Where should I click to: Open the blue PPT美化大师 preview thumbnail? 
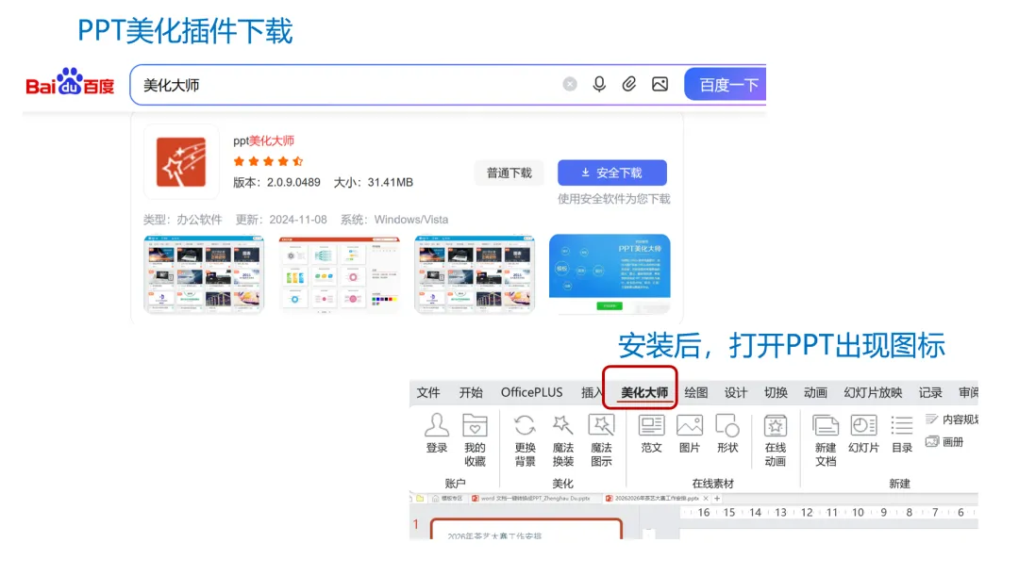tap(610, 274)
